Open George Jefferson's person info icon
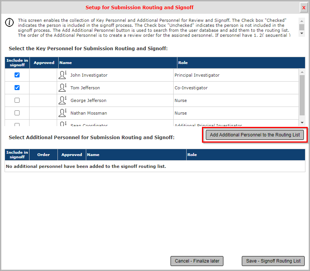Screen dimensions: 310x271 point(62,100)
